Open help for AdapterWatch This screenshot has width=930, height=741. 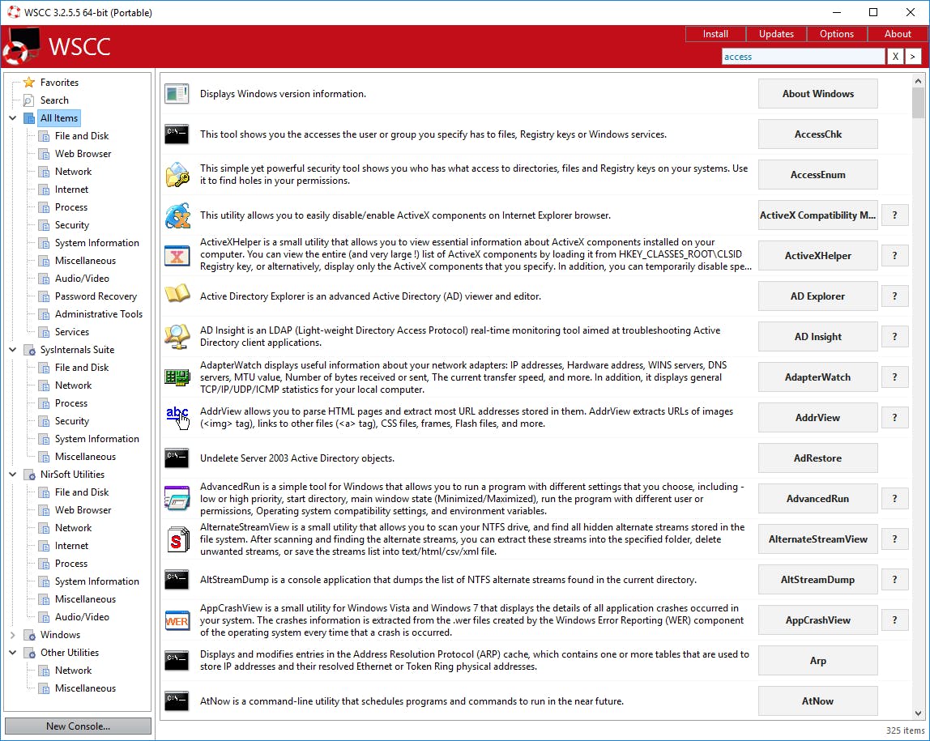[894, 377]
